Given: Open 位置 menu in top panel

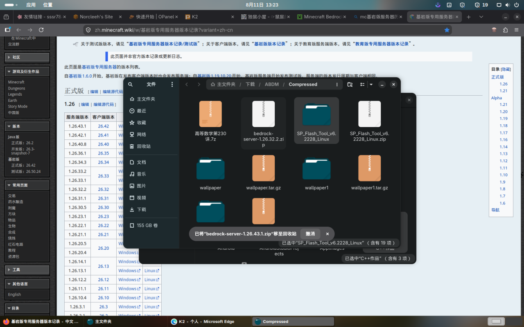Looking at the screenshot, I should click(47, 5).
